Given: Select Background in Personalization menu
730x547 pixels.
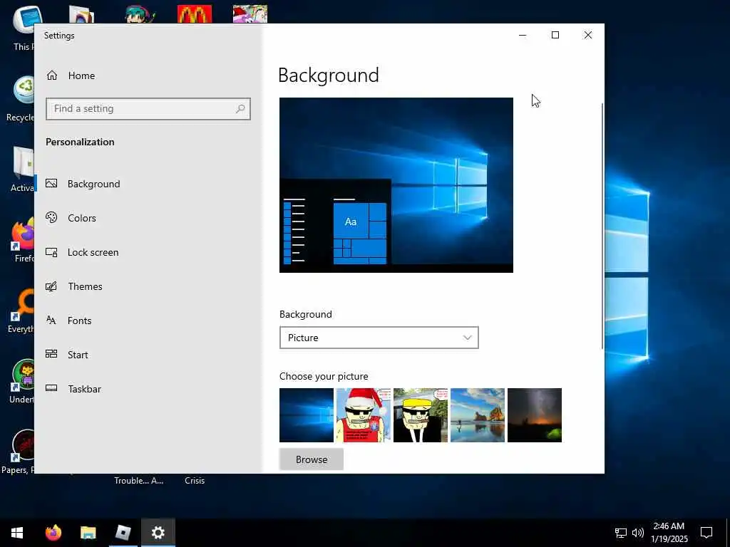Looking at the screenshot, I should pyautogui.click(x=93, y=184).
